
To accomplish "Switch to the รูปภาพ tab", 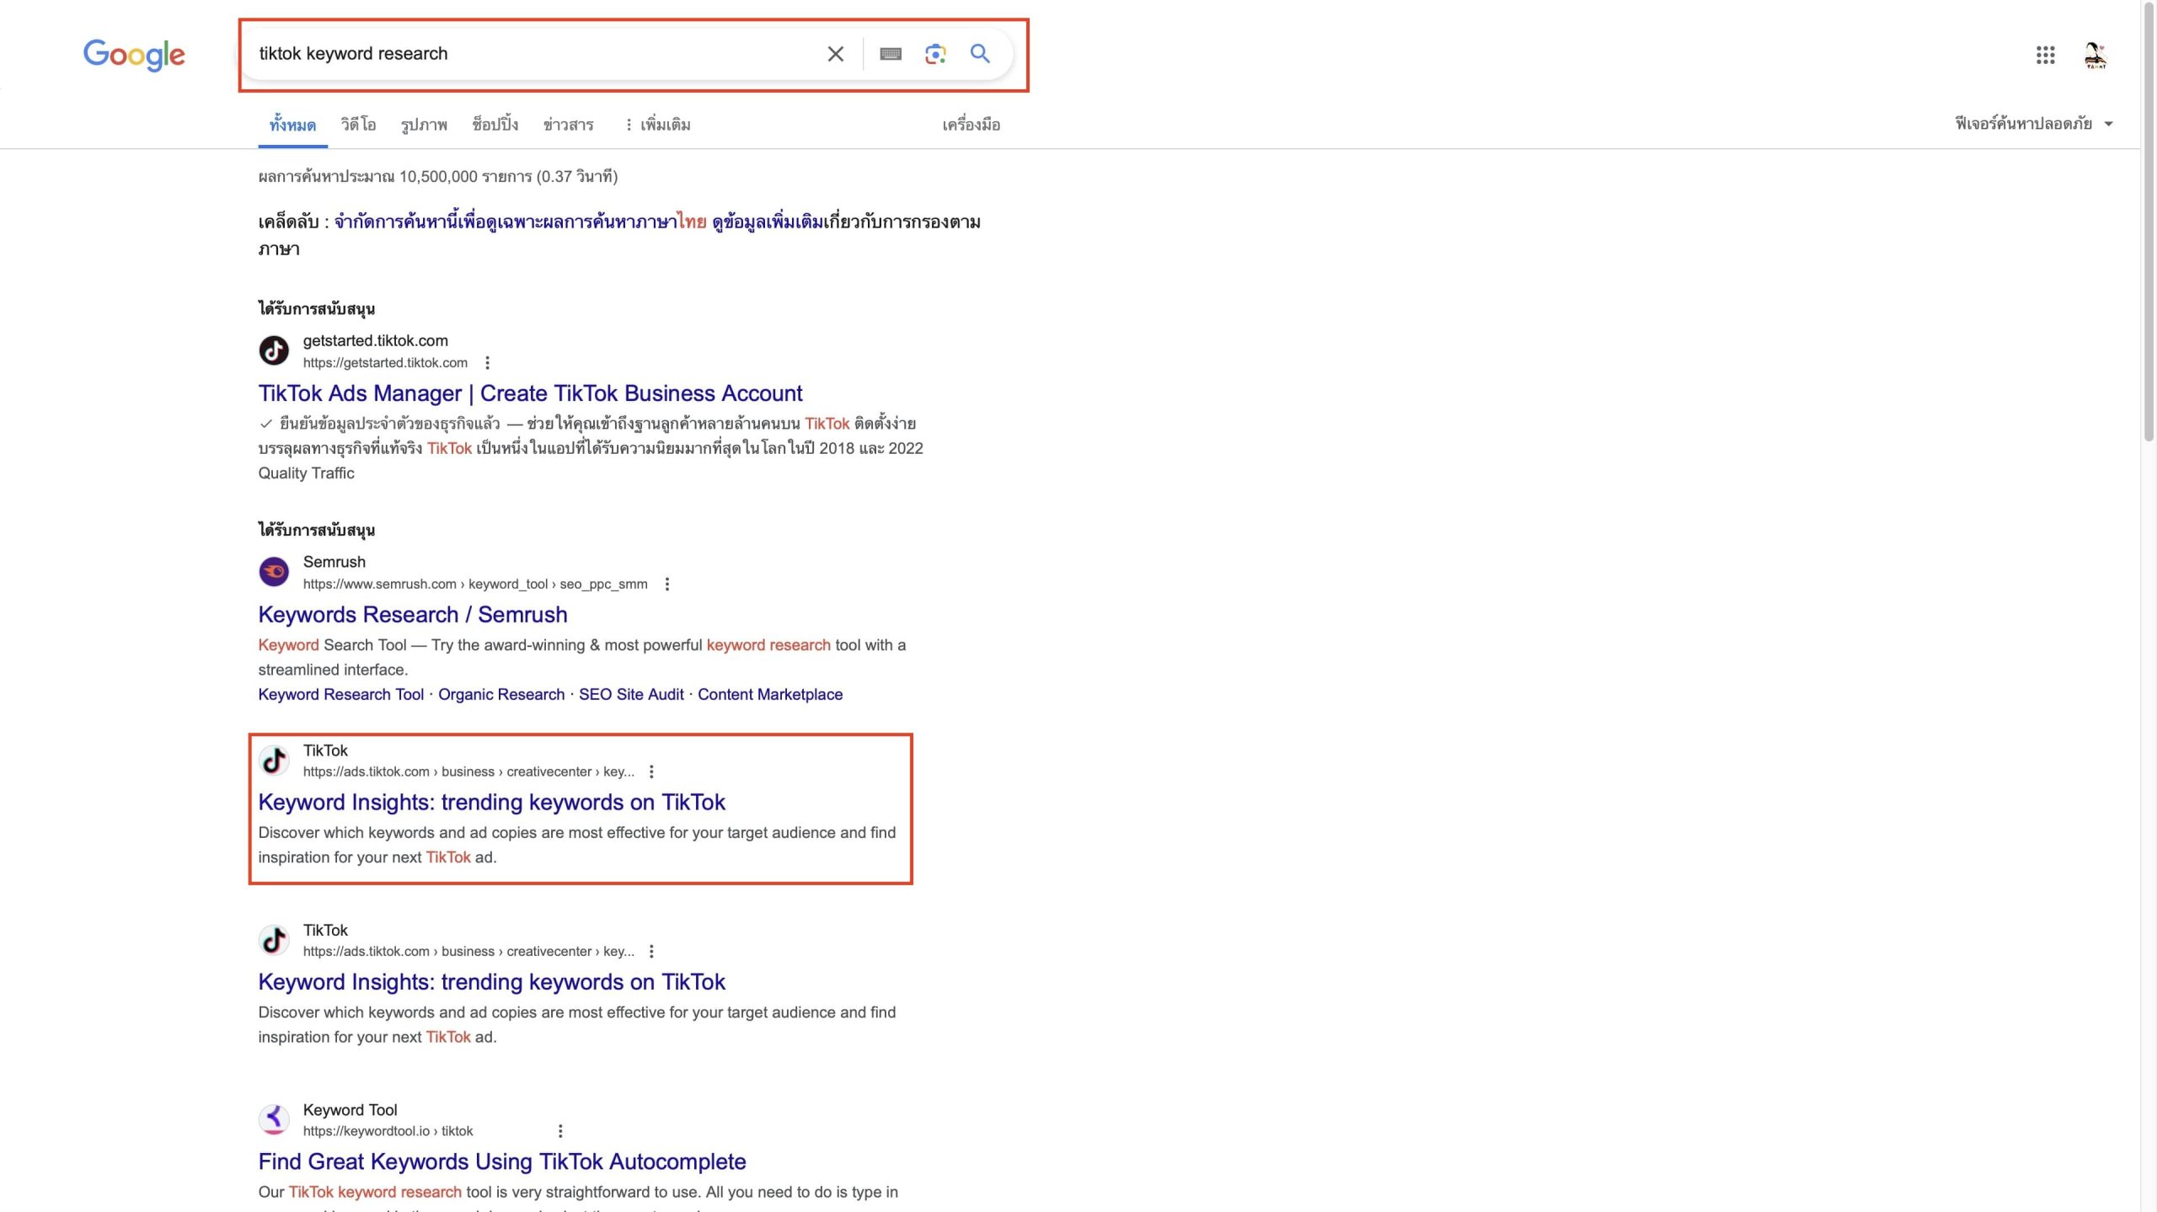I will coord(424,125).
